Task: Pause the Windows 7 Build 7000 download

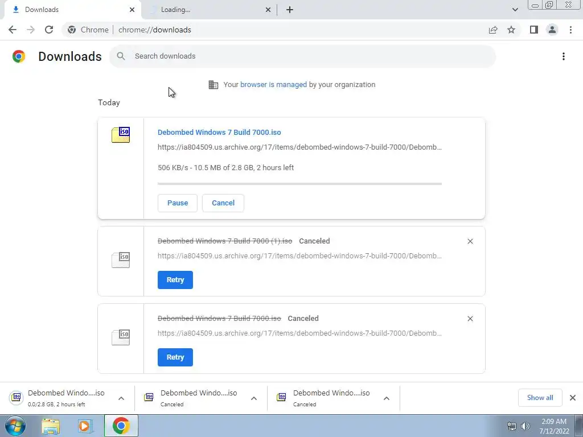Action: coord(178,203)
